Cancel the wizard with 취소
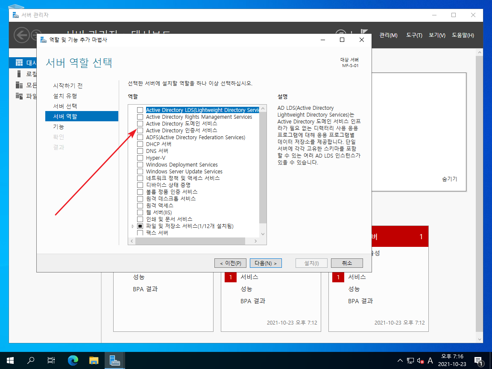Viewport: 492px width, 369px height. [347, 263]
